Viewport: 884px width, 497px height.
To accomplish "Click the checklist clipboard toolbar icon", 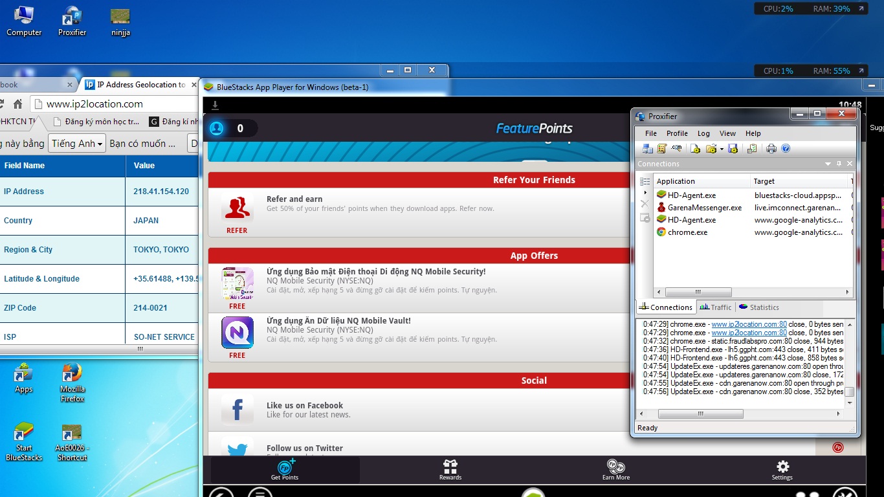I will coord(752,149).
